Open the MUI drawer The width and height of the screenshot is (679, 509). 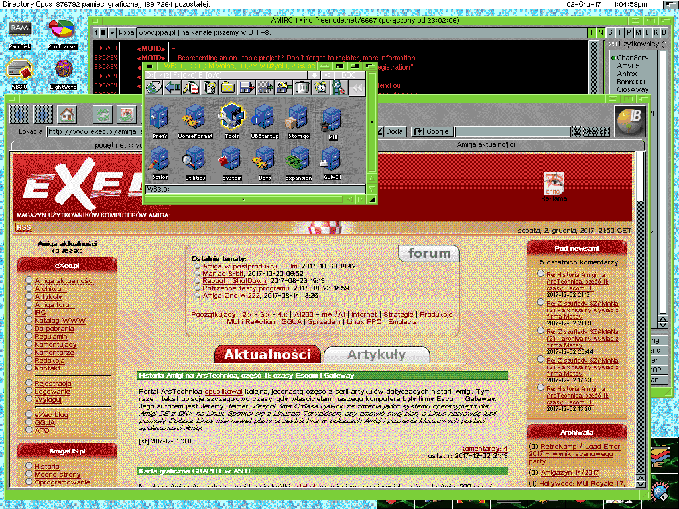pyautogui.click(x=332, y=123)
